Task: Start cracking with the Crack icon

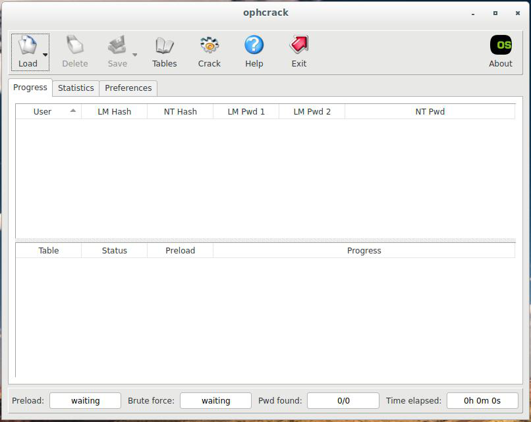Action: [210, 46]
